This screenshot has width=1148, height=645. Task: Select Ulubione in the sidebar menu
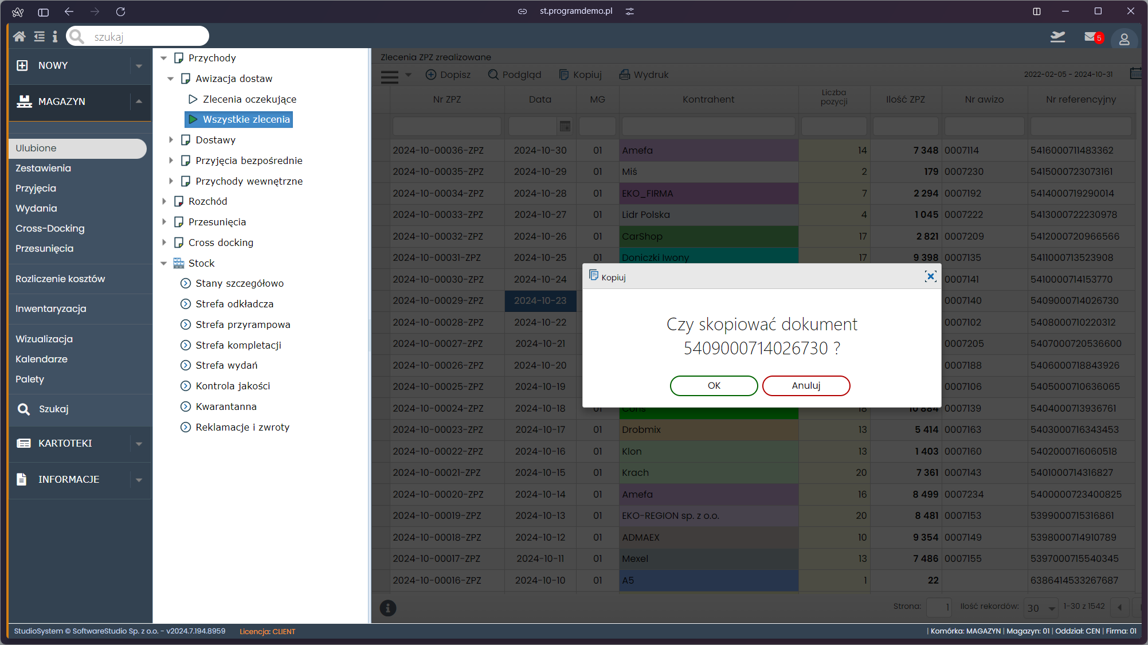tap(78, 148)
